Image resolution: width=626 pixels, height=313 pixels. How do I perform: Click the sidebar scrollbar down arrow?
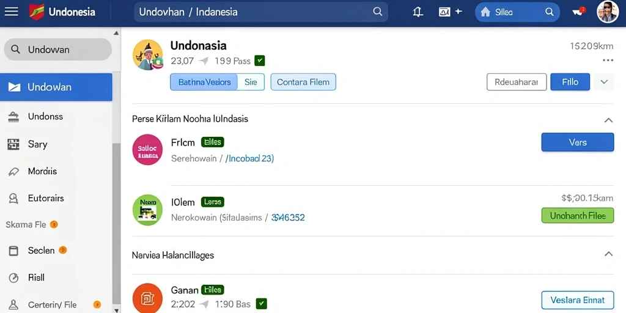(116, 310)
